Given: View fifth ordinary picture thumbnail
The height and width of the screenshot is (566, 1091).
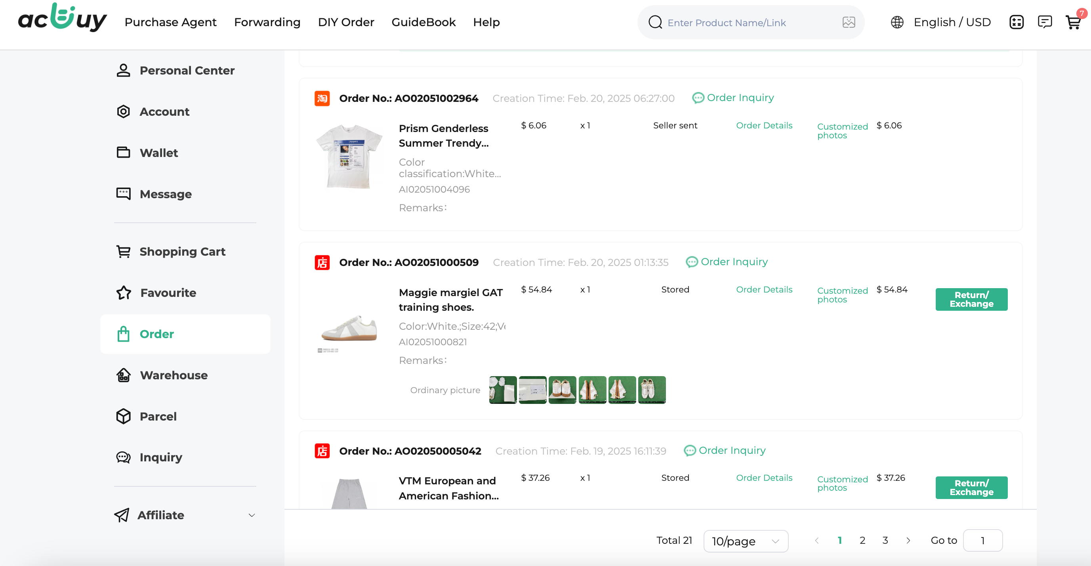Looking at the screenshot, I should point(622,390).
